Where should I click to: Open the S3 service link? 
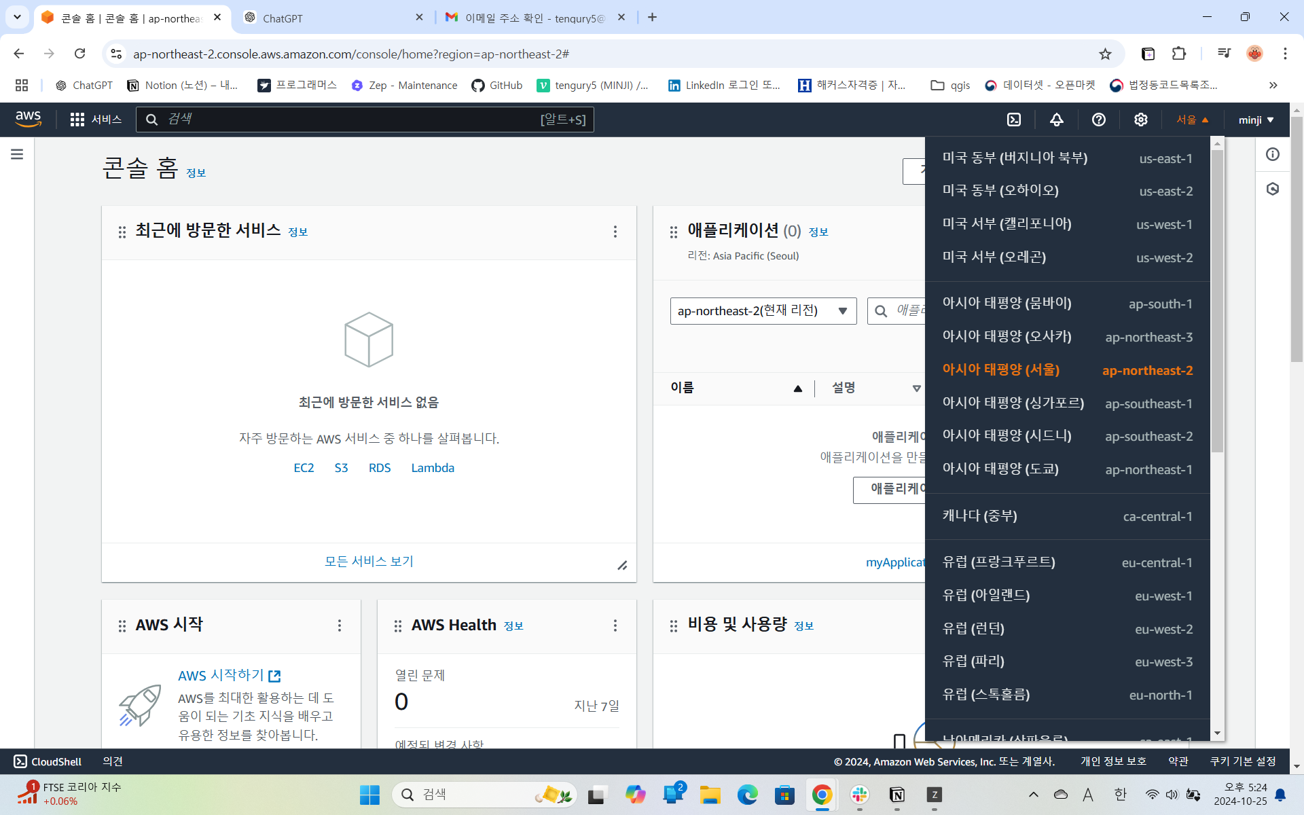coord(341,468)
